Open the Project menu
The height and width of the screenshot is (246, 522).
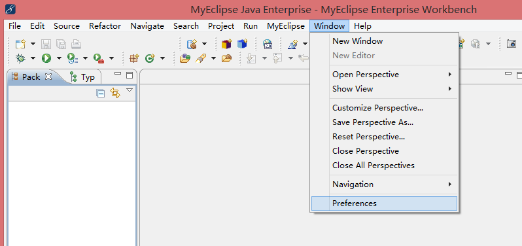(x=221, y=26)
